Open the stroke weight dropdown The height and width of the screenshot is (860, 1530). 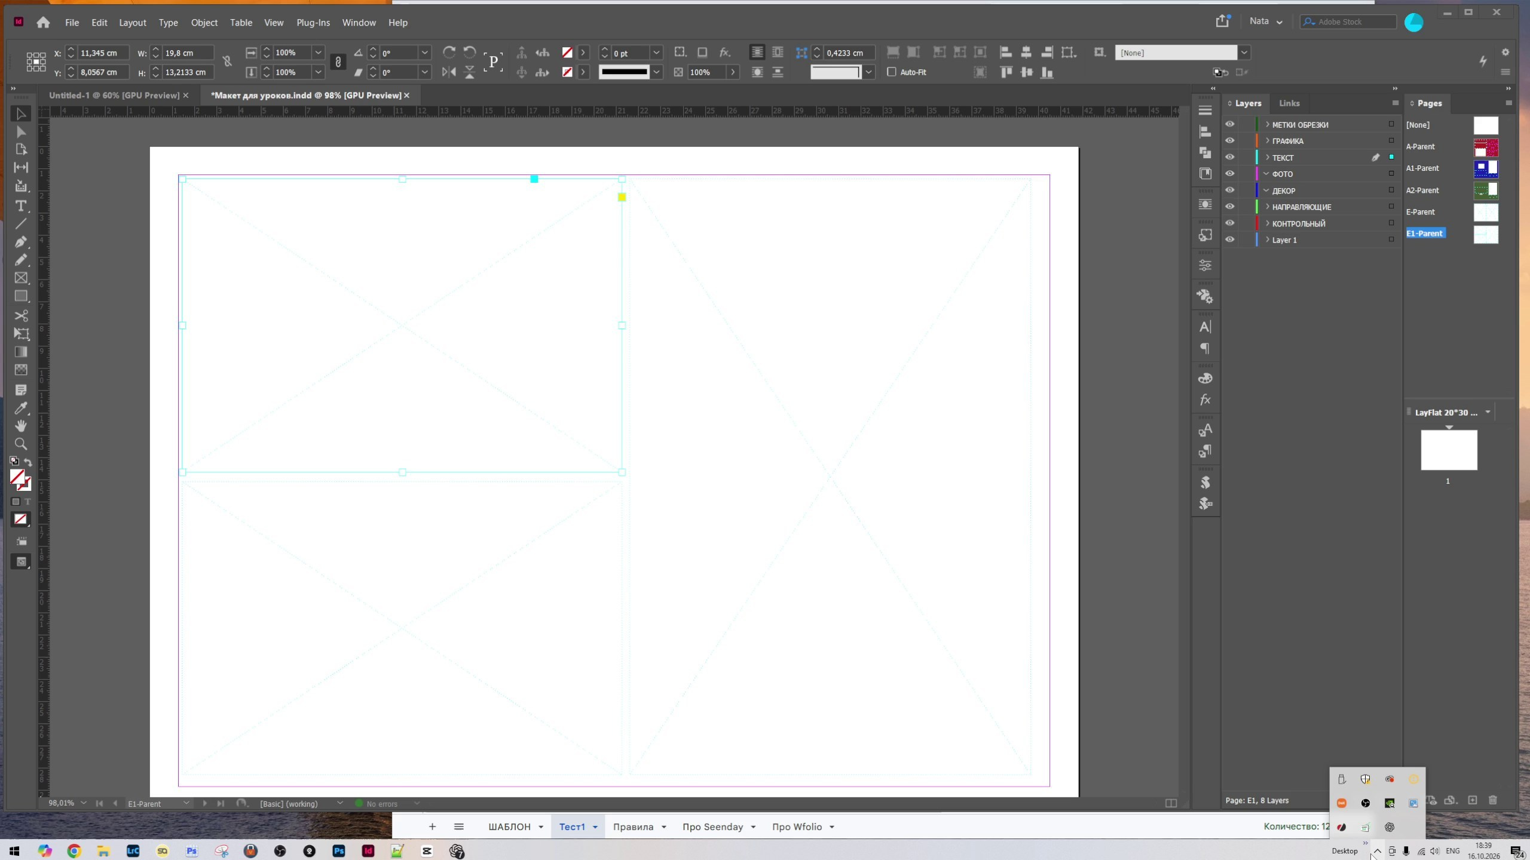(656, 53)
